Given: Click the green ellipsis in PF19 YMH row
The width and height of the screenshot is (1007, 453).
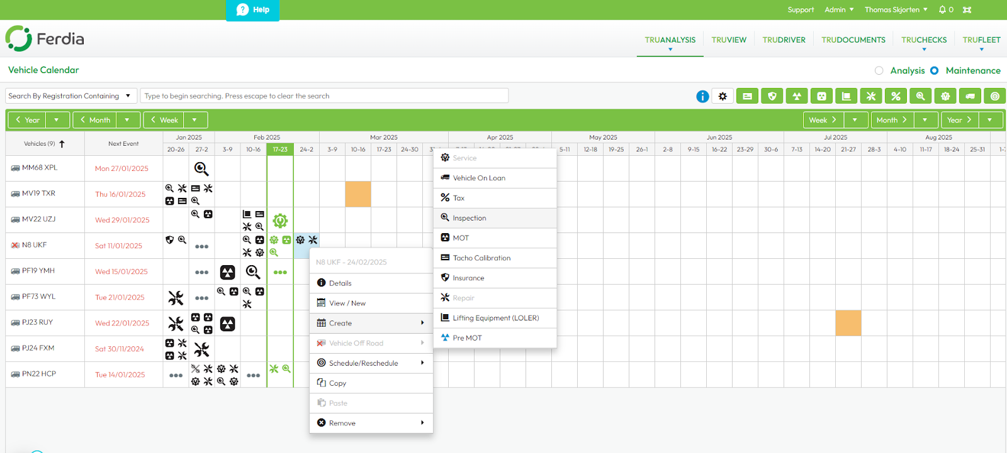Looking at the screenshot, I should tap(280, 272).
